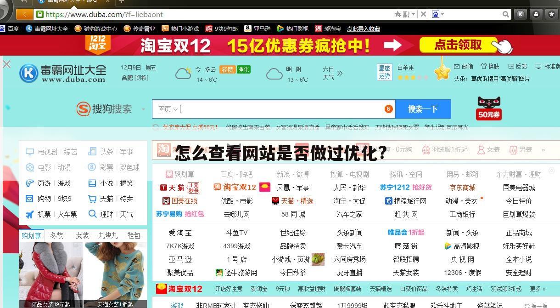This screenshot has width=560, height=308.
Task: Open the 苏宁1212 抢好货 link
Action: [406, 187]
